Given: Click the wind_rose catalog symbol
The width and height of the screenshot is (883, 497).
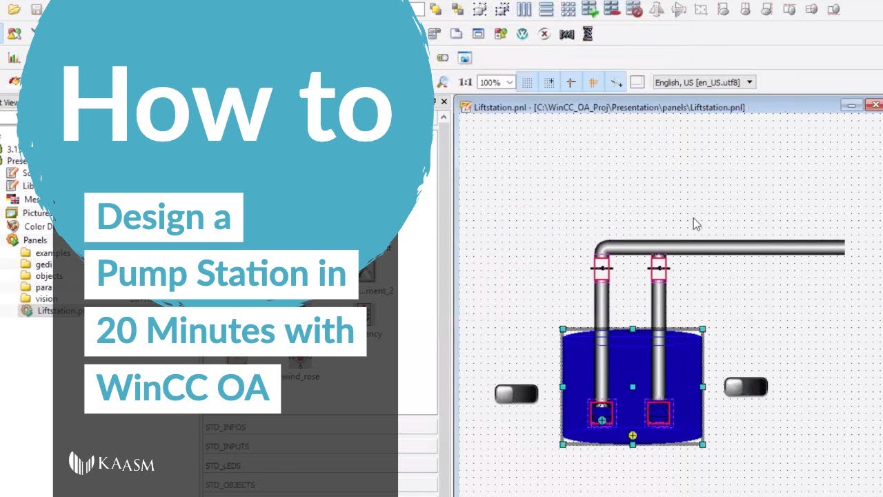Looking at the screenshot, I should pyautogui.click(x=301, y=369).
